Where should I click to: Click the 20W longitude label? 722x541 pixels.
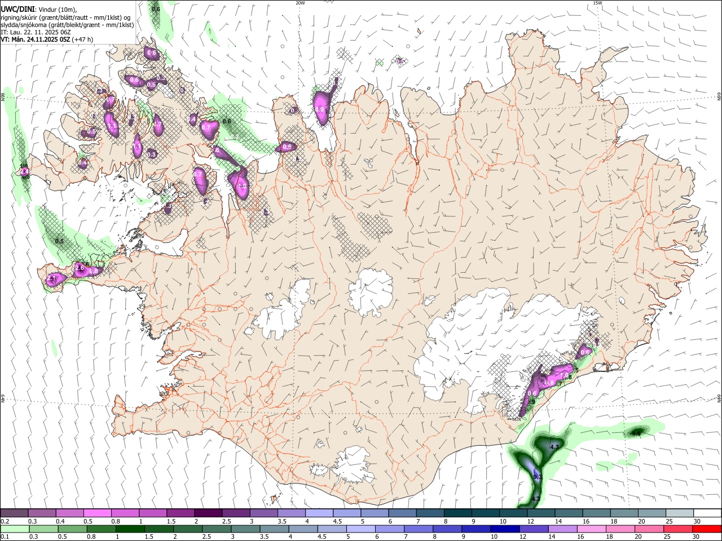tap(300, 3)
